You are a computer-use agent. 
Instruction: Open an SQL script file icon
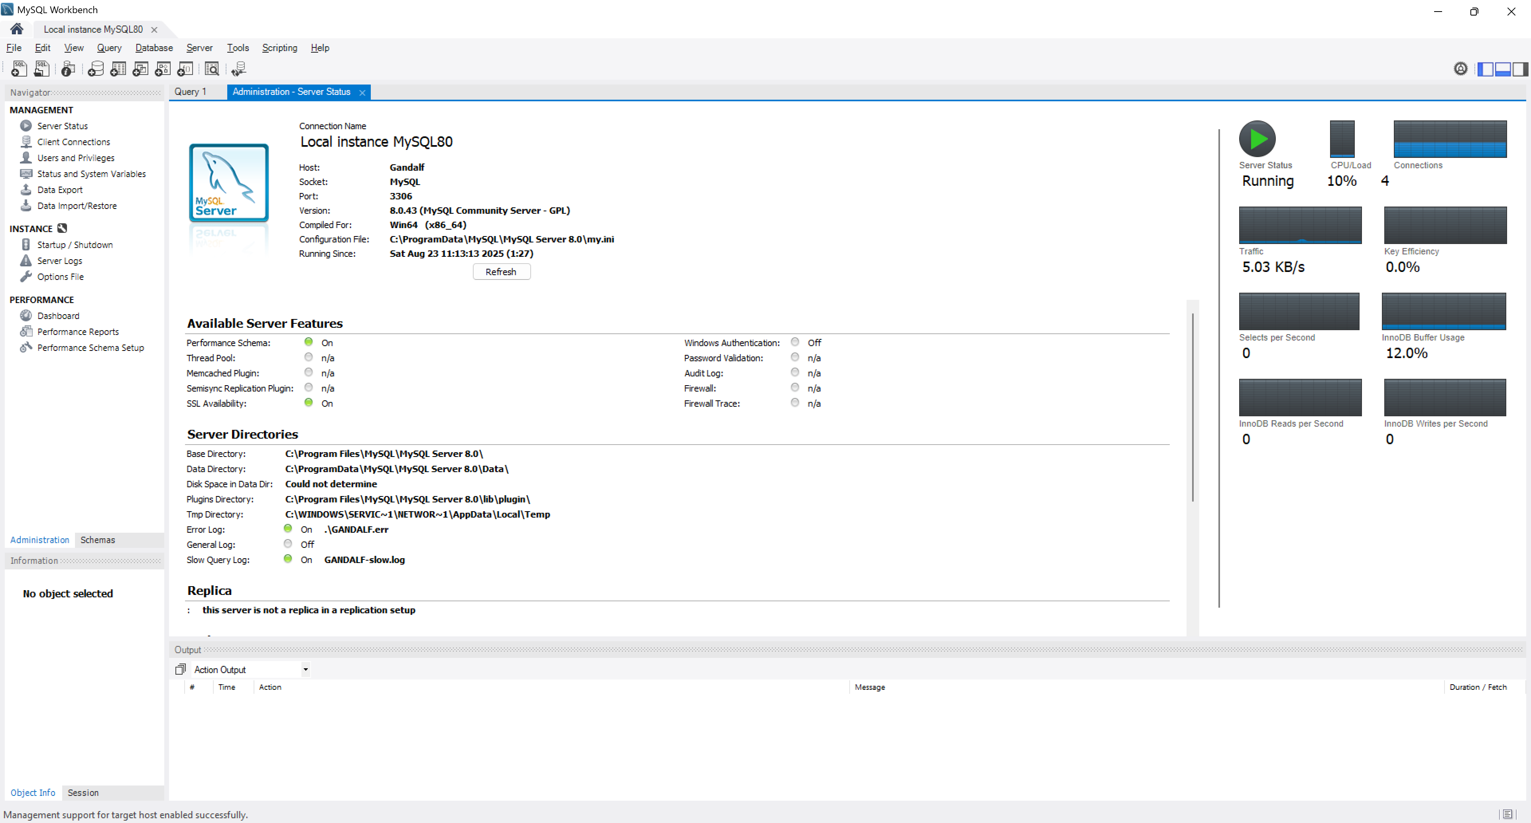click(x=41, y=69)
